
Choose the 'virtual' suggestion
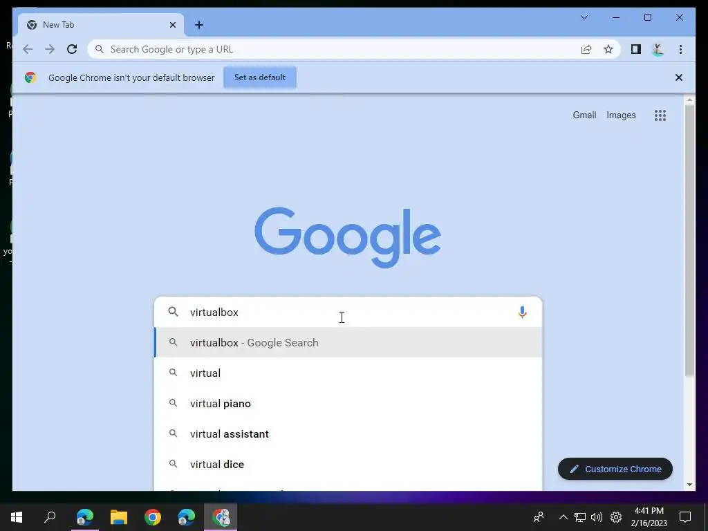pos(348,373)
